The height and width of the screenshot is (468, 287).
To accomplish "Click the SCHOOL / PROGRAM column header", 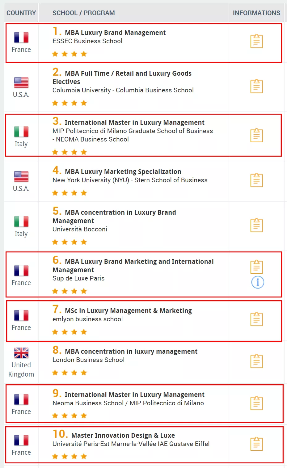I will tap(83, 13).
